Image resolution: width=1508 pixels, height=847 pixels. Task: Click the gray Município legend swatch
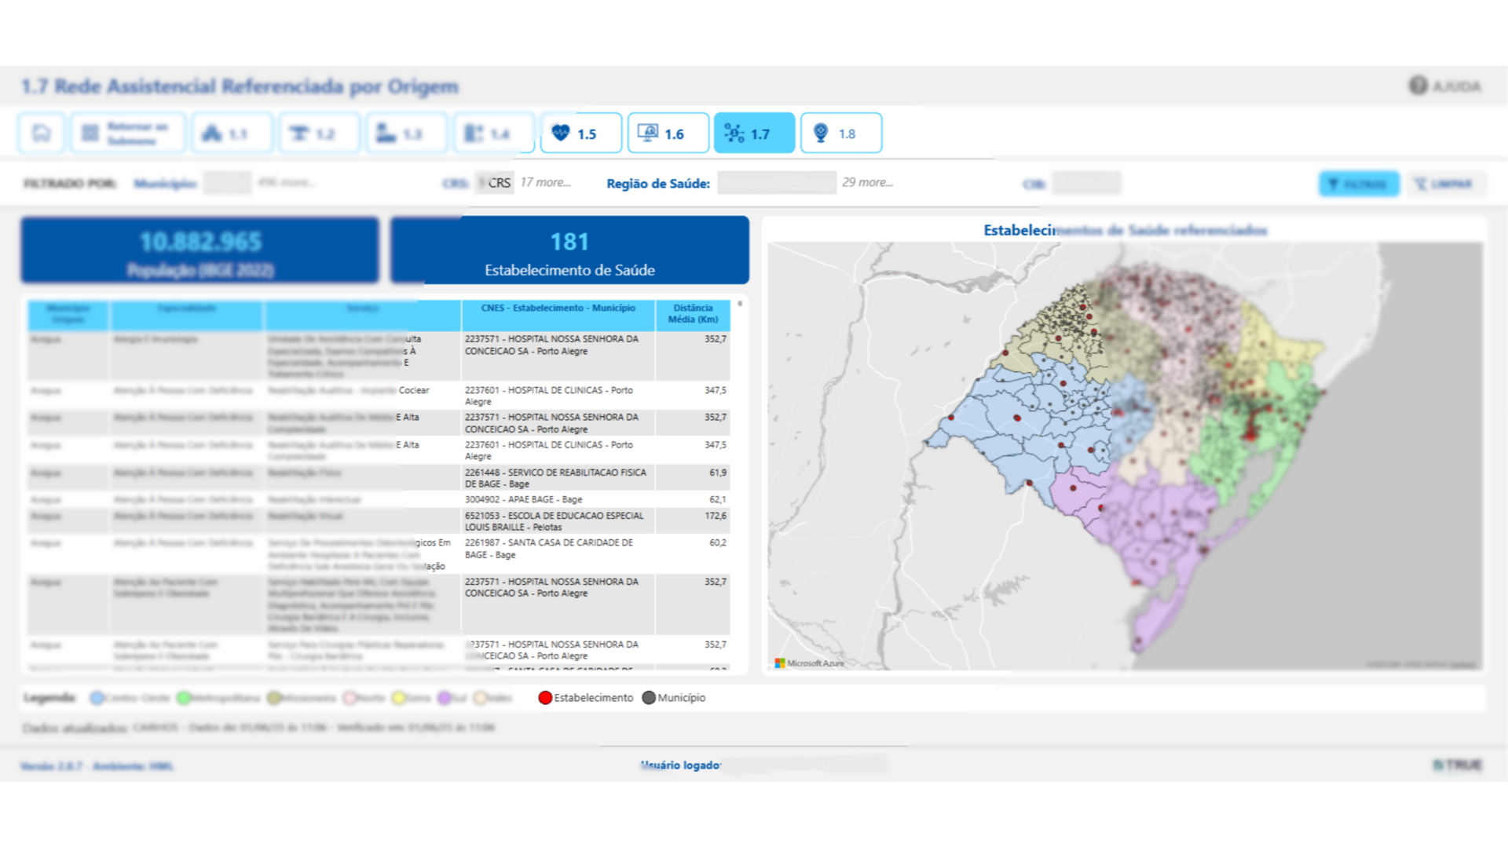coord(649,698)
